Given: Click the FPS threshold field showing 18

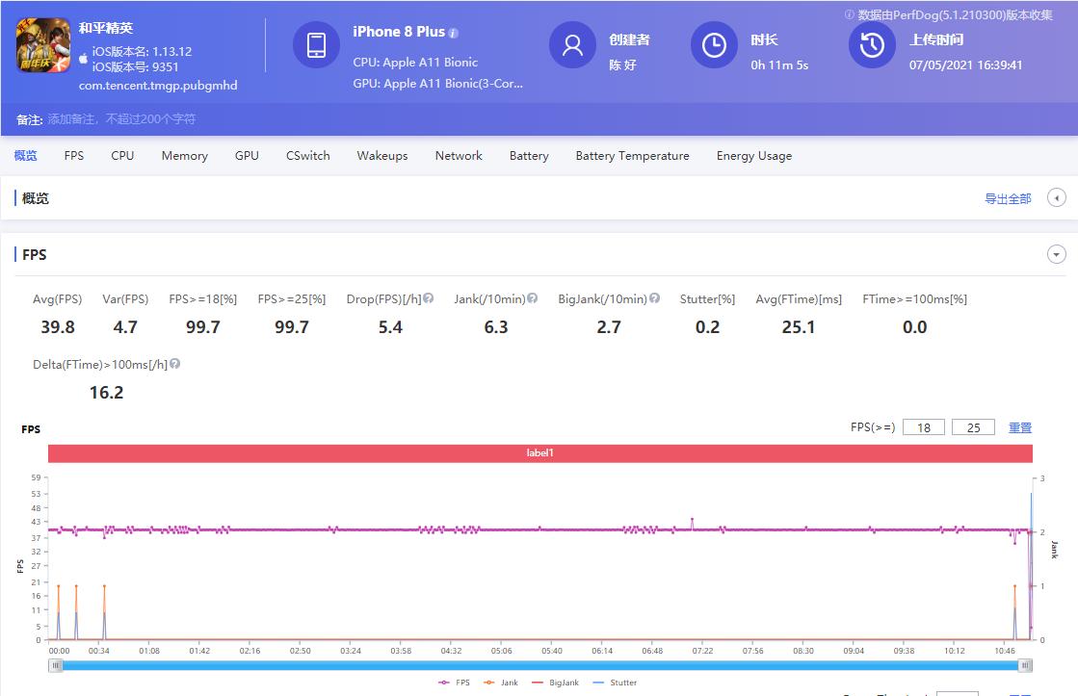Looking at the screenshot, I should (x=923, y=427).
